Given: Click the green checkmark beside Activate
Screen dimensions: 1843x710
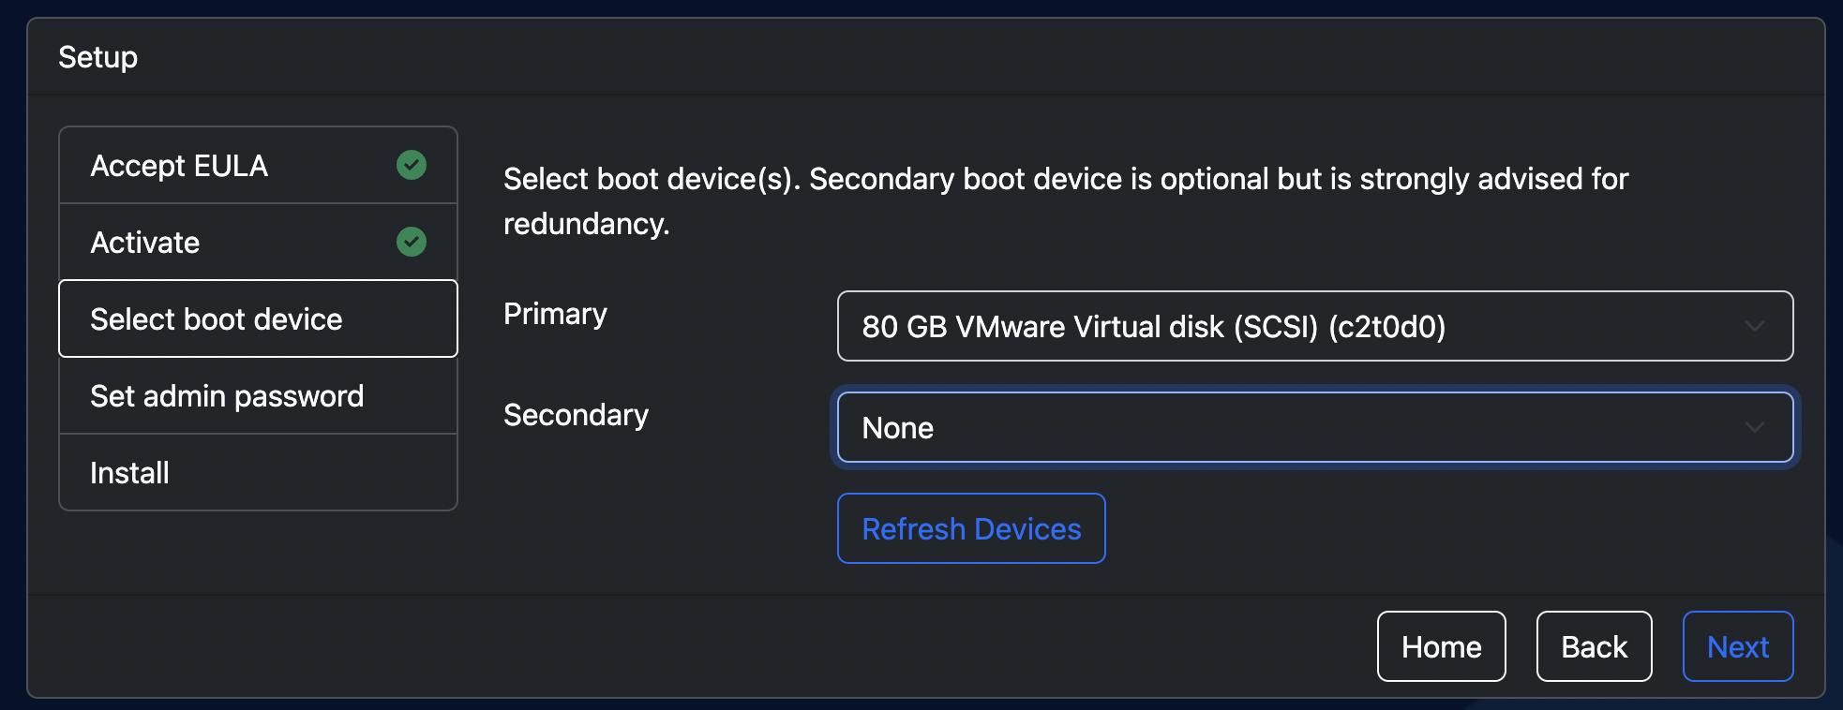Looking at the screenshot, I should tap(410, 242).
